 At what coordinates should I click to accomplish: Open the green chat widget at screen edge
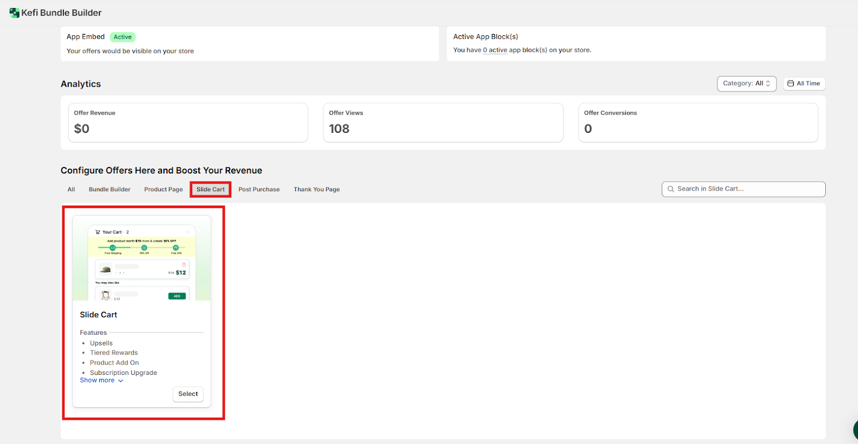click(855, 430)
